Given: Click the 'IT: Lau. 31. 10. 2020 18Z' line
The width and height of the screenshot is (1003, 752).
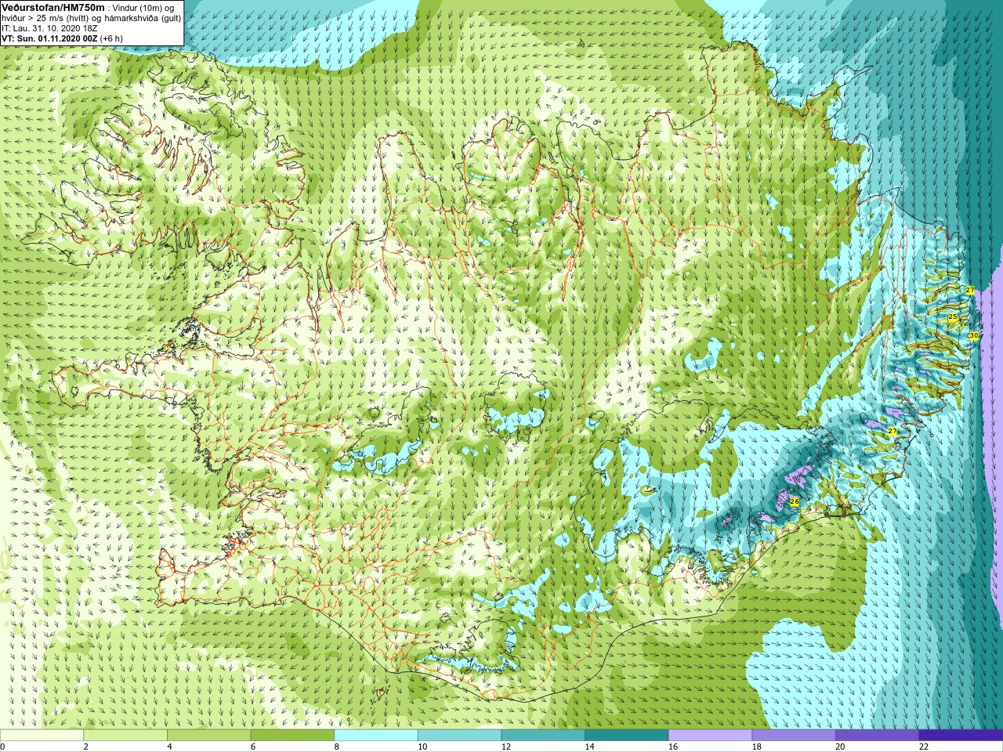Looking at the screenshot, I should coord(49,28).
